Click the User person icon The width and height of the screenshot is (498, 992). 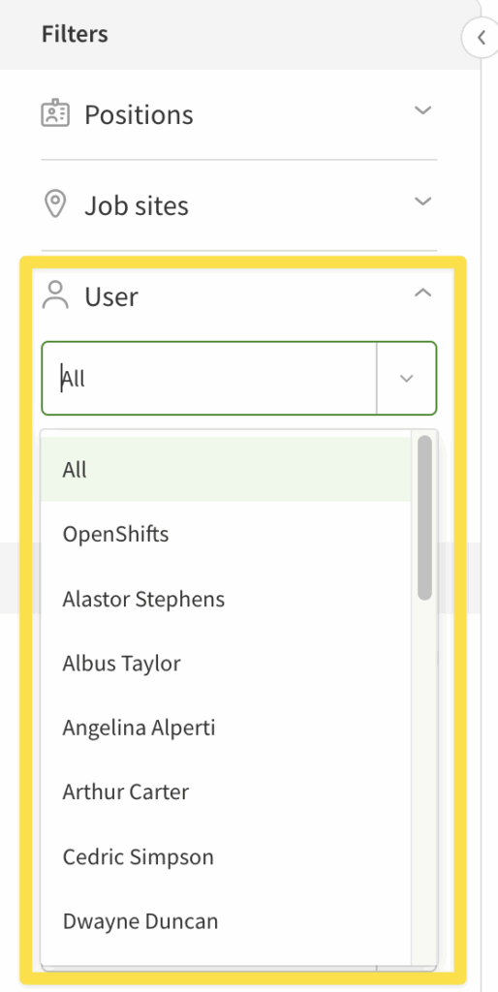[55, 295]
